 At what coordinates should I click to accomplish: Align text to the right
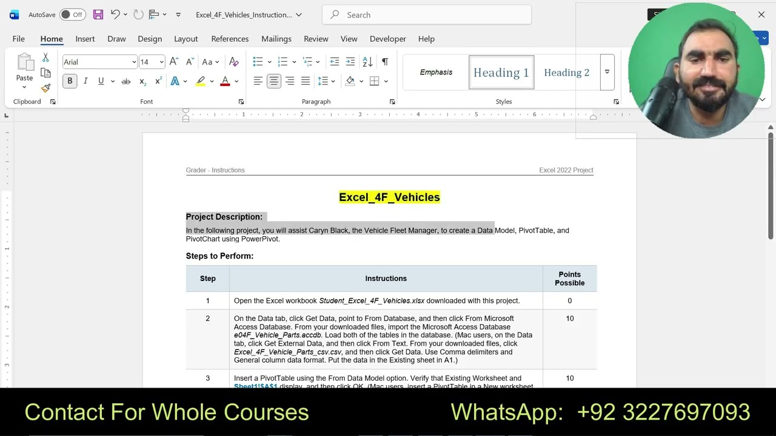coord(290,81)
